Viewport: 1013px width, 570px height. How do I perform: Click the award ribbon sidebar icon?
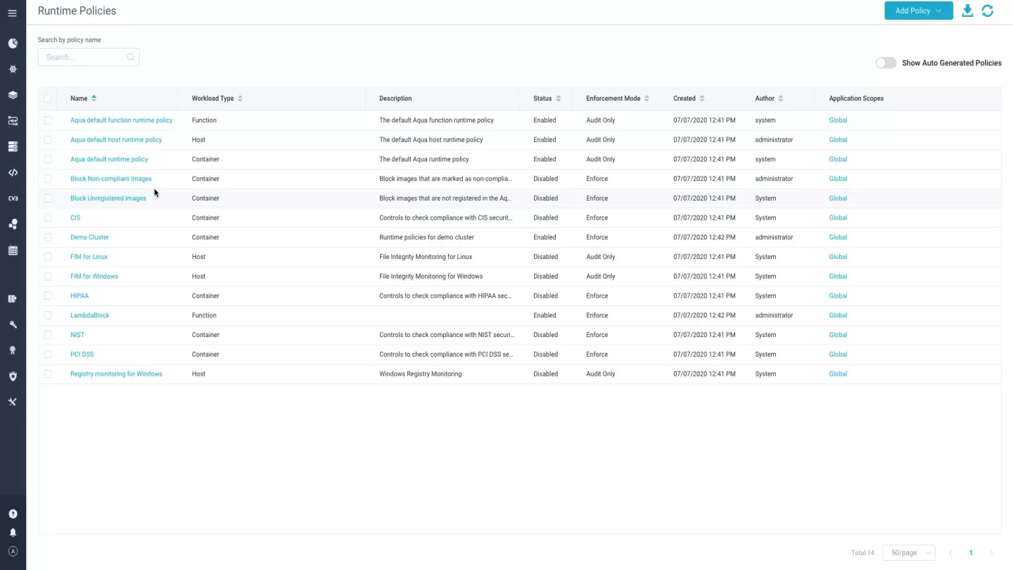tap(13, 350)
